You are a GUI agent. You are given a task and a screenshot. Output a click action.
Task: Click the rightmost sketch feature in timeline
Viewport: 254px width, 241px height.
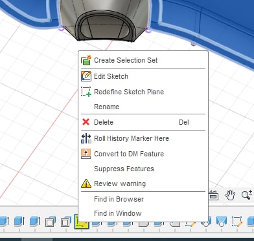[237, 222]
